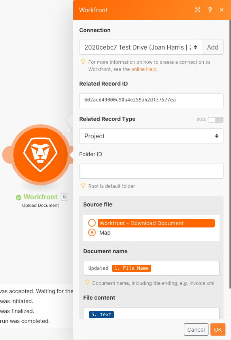Screen dimensions: 231x340
Task: Click the green success checkmark by Workfront
Action: (x=19, y=197)
